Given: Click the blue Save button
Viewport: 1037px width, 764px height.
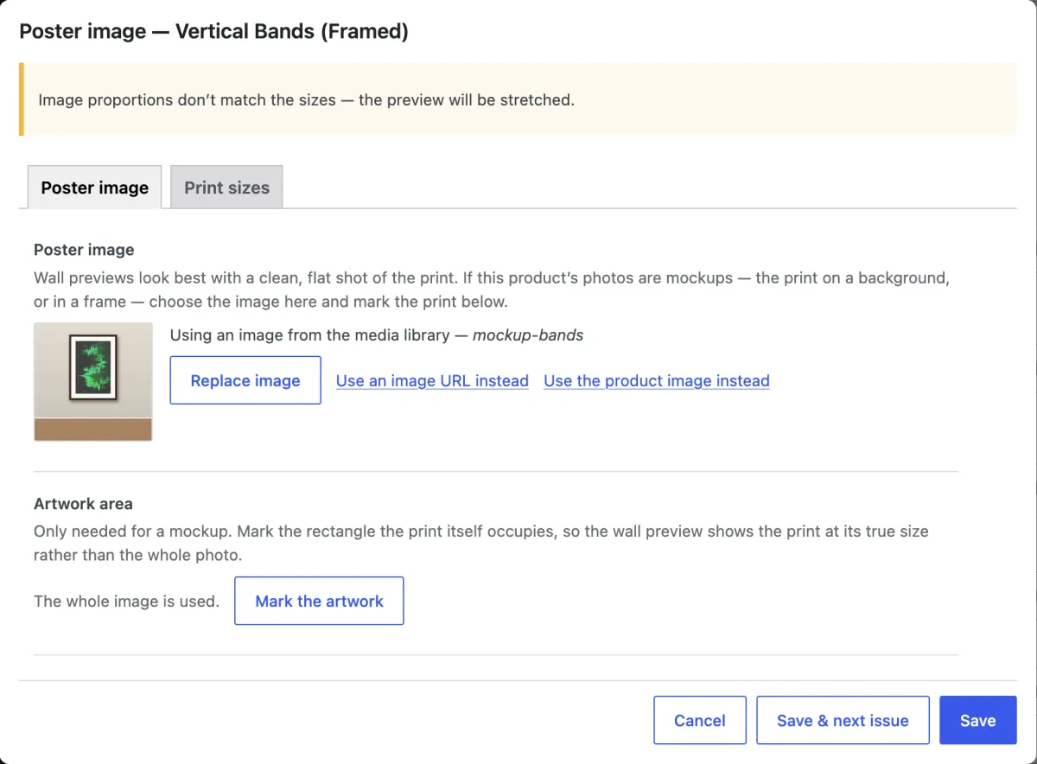Looking at the screenshot, I should 978,720.
